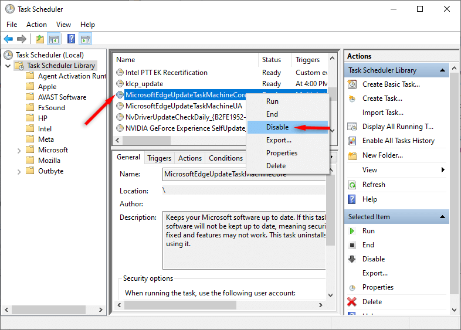The width and height of the screenshot is (461, 330).
Task: Choose Disable in the context menu
Action: (287, 127)
